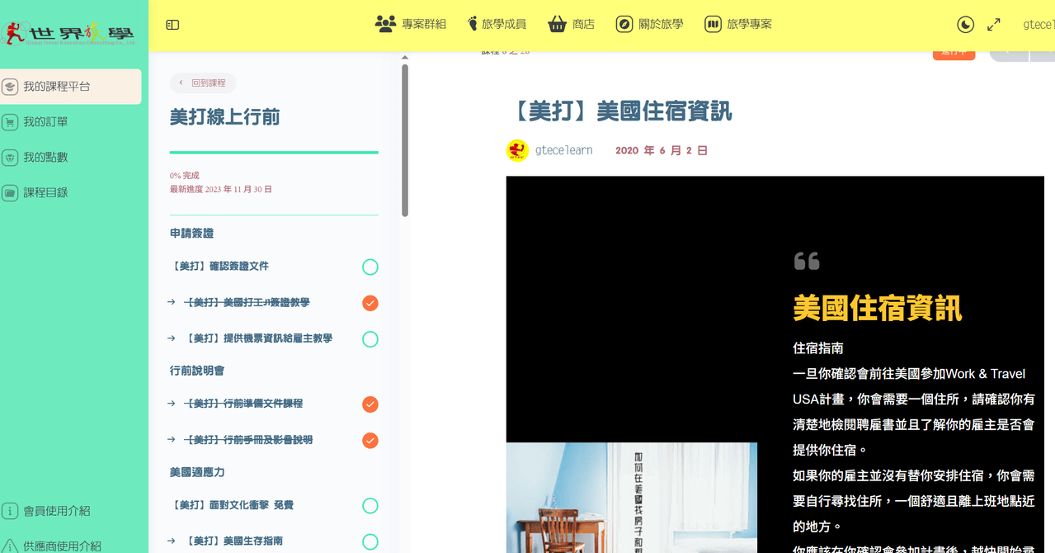Switch to dark mode moon icon
1055x553 pixels.
[966, 25]
